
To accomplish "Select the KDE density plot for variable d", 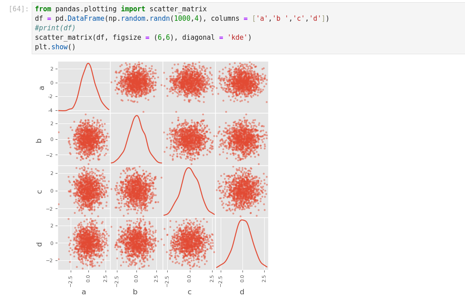I will coord(242,244).
